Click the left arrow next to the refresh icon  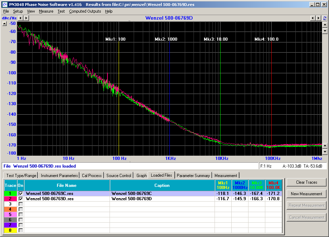point(313,18)
